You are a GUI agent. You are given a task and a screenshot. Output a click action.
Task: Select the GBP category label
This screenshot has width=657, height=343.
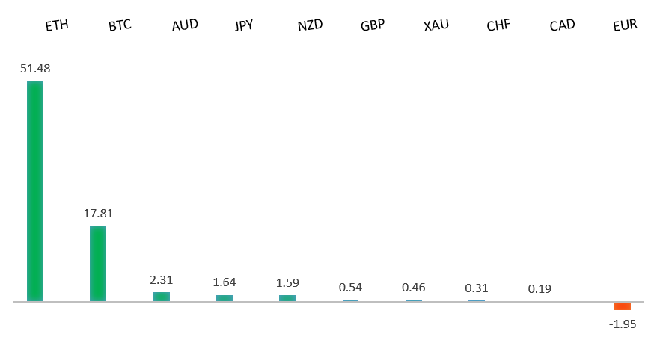click(373, 25)
